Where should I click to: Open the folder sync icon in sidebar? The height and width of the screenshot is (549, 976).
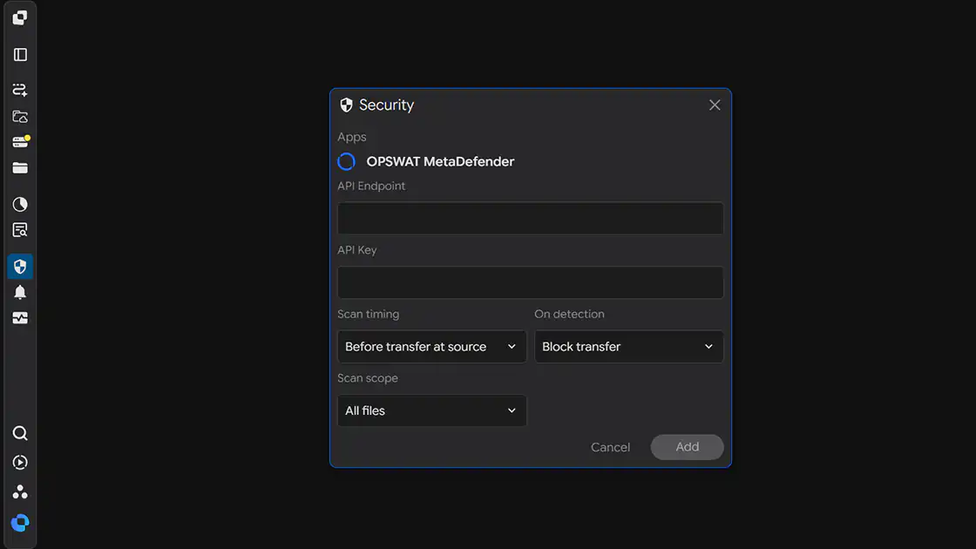pos(20,117)
